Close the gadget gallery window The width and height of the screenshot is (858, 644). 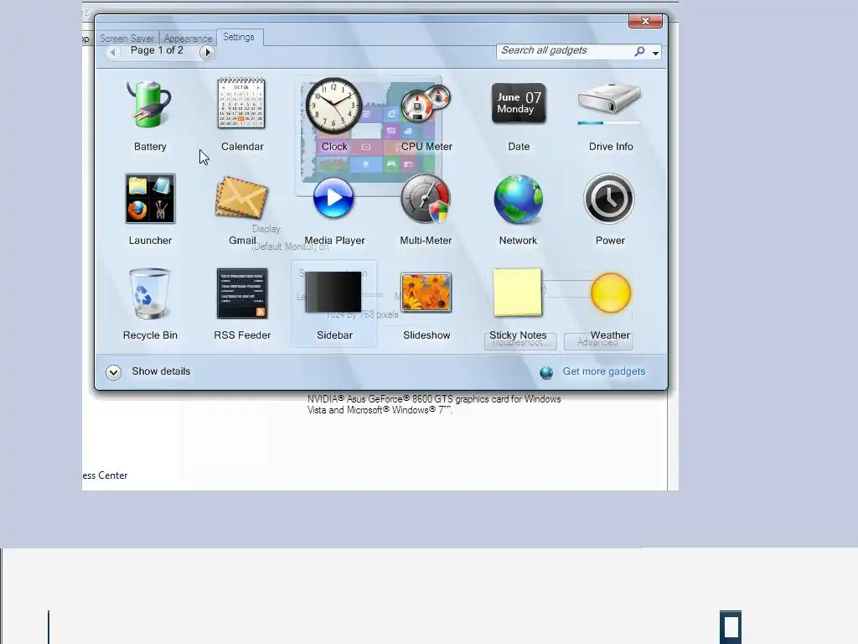tap(645, 21)
